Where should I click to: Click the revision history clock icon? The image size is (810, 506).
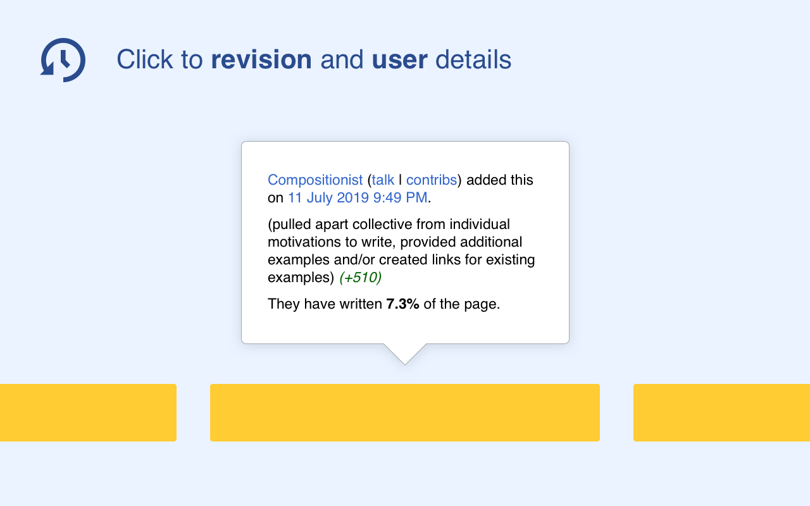pyautogui.click(x=63, y=60)
